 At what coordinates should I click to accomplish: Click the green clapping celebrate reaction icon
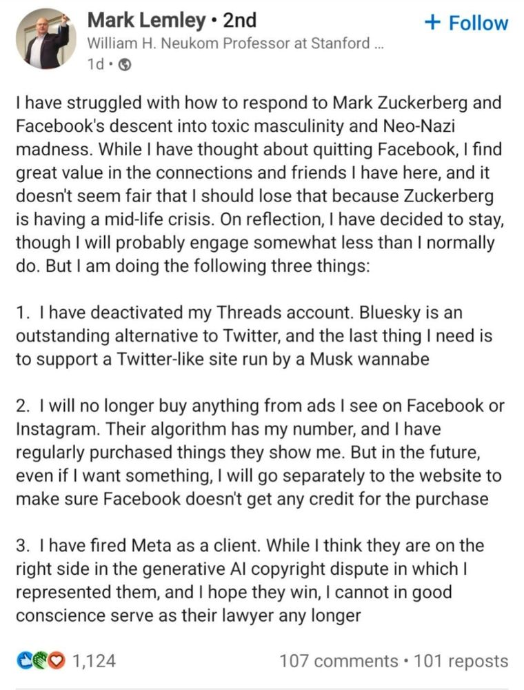tap(41, 660)
